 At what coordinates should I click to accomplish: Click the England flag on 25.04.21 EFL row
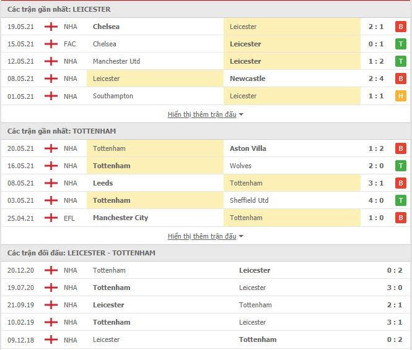pos(51,218)
